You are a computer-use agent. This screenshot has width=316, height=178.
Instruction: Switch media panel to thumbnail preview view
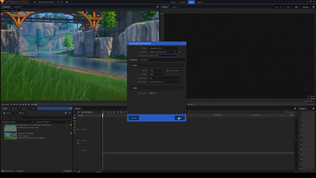70,113
